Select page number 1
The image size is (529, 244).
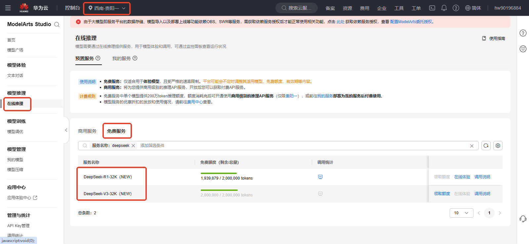(x=489, y=213)
